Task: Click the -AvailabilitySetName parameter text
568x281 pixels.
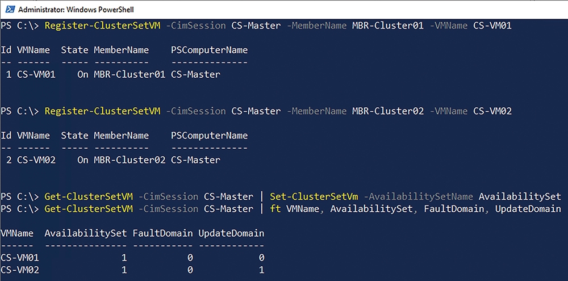Action: point(419,196)
